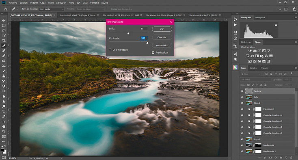The width and height of the screenshot is (298, 160).
Task: Select the Clone Stamp tool
Action: 4,76
